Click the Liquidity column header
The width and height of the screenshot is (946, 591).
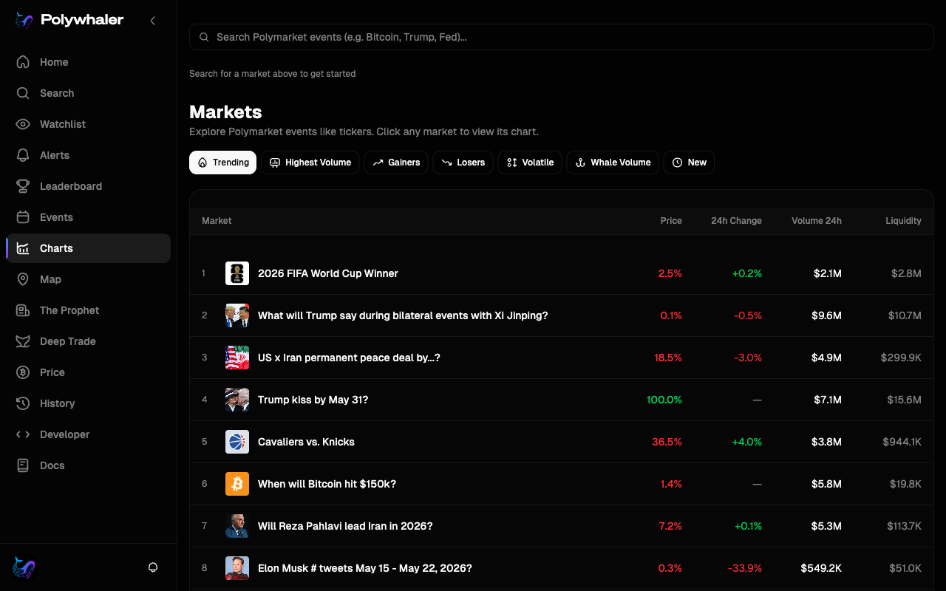click(904, 221)
